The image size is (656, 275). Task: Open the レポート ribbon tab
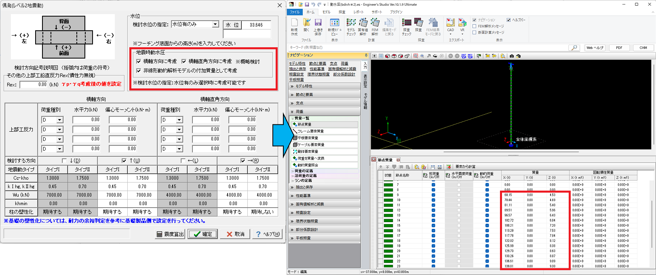358,12
